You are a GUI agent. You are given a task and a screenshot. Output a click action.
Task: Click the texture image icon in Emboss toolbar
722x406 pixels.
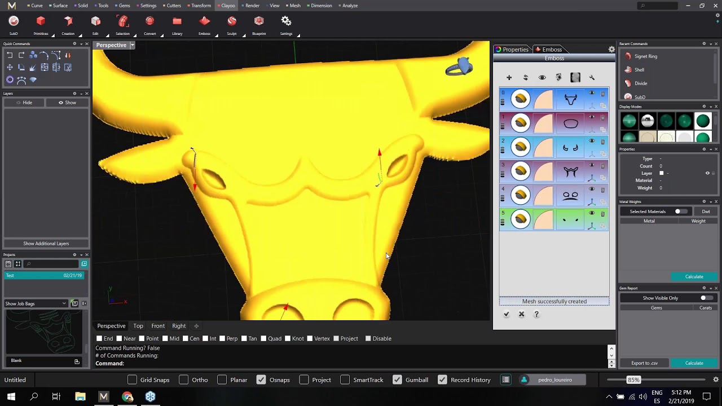coord(575,77)
